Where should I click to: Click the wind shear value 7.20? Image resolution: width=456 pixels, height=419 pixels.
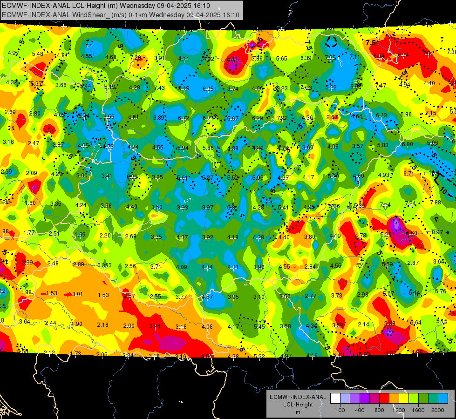click(136, 58)
